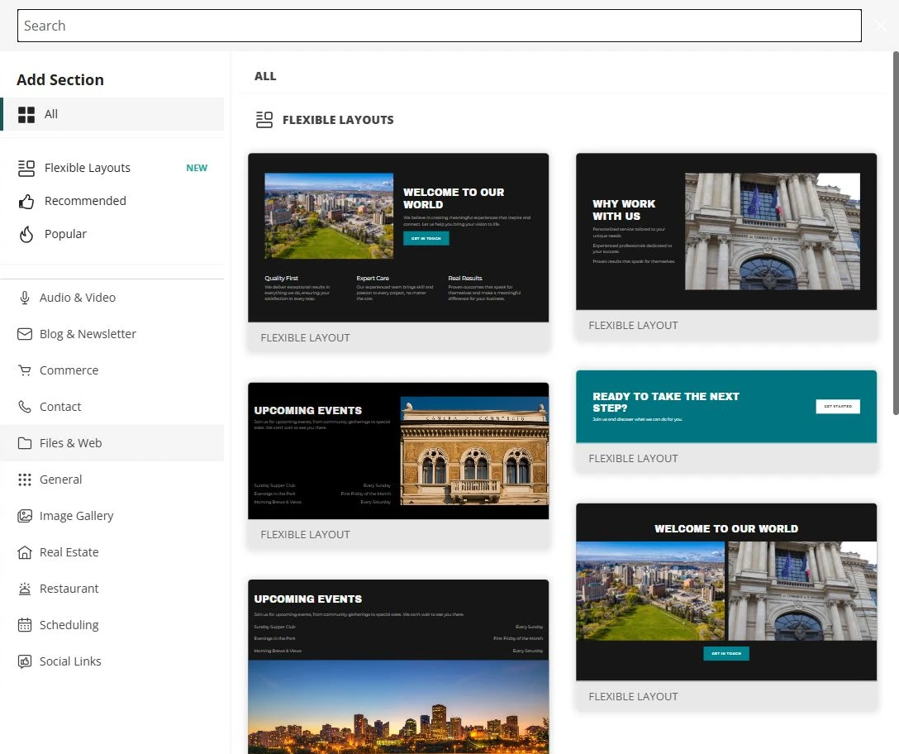Click the Flexible Layouts heading icon
Screen dimensions: 899x754
(264, 120)
